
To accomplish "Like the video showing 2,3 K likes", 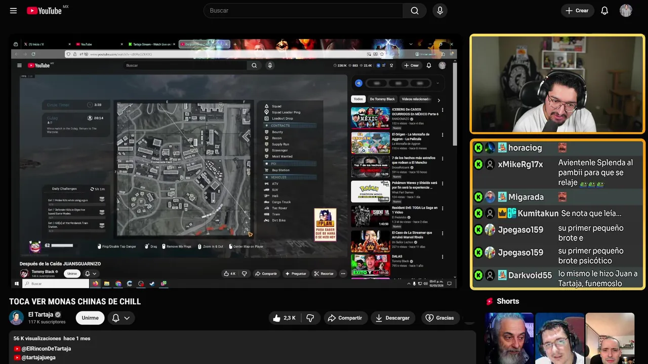I will point(283,318).
